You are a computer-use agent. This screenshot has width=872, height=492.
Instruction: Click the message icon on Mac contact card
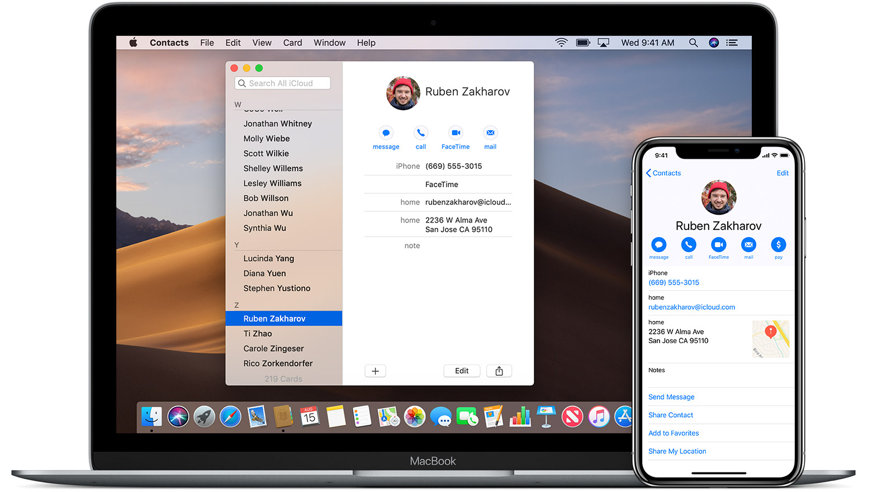[386, 133]
